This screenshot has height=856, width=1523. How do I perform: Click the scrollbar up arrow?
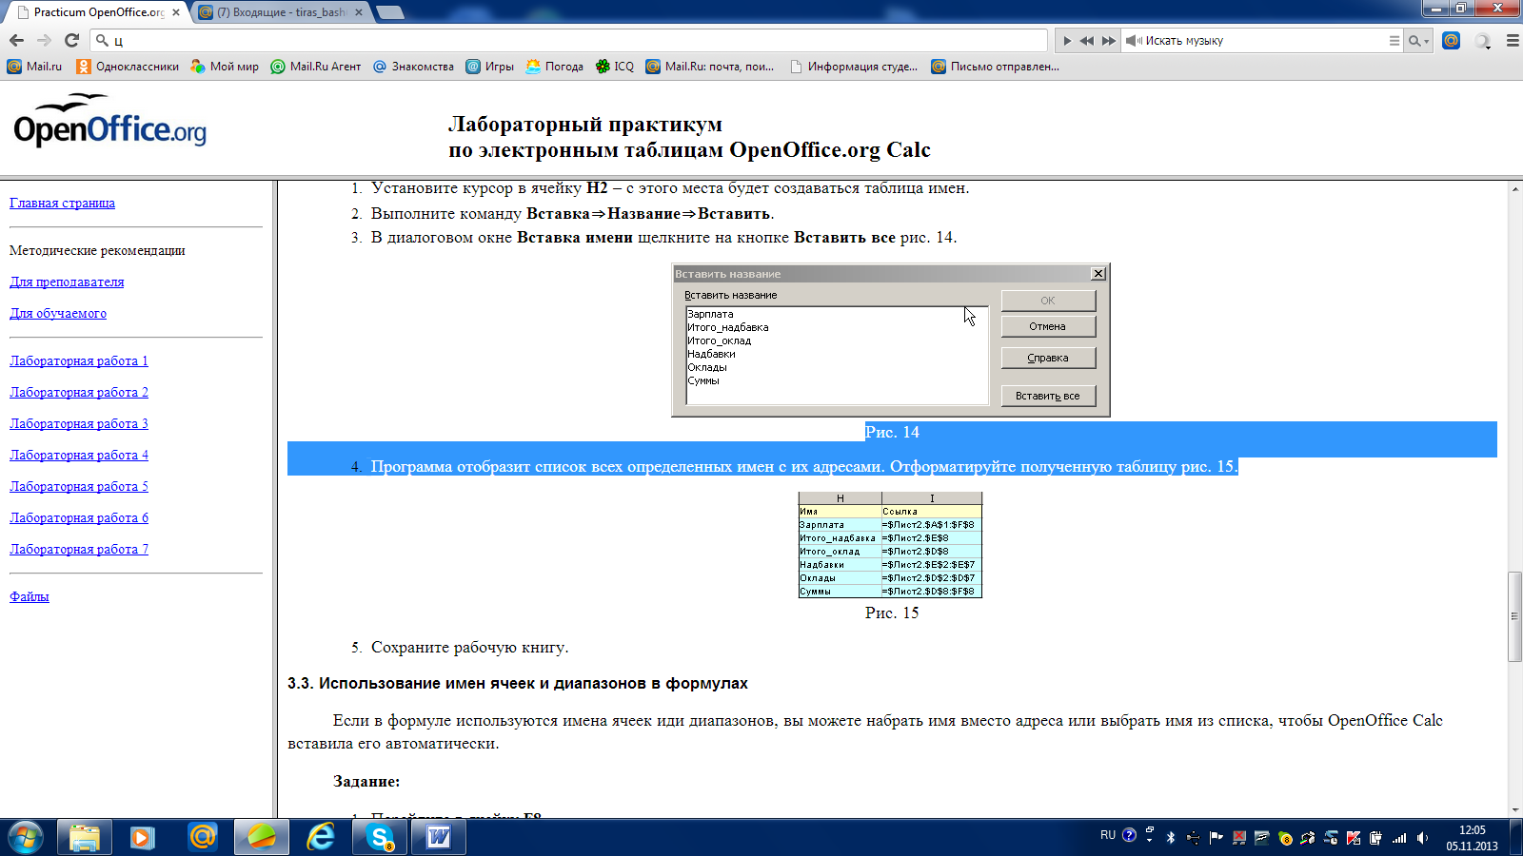pyautogui.click(x=1514, y=188)
